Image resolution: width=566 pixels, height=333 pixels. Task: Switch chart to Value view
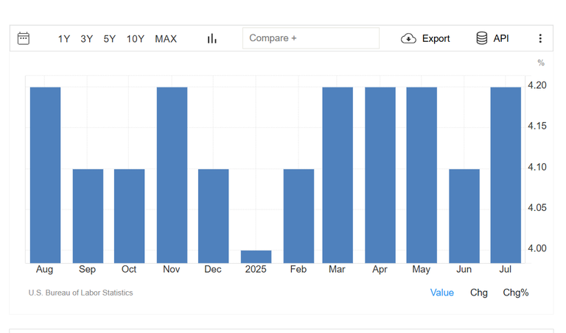(x=442, y=293)
